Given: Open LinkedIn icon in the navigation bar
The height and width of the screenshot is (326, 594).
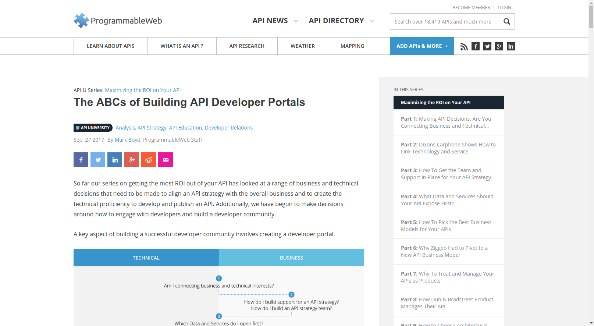Looking at the screenshot, I should pos(511,46).
